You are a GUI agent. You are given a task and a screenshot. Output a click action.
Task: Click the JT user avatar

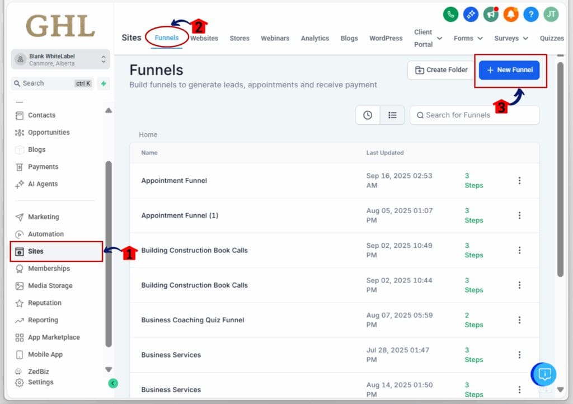click(551, 15)
